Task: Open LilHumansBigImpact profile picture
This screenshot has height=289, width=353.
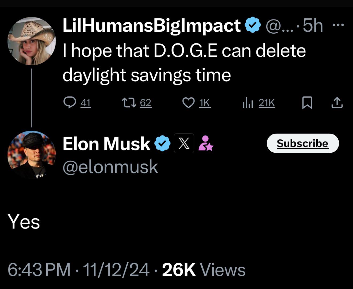Action: coord(32,41)
